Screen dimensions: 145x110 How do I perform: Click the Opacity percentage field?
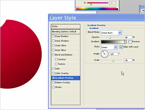pyautogui.click(x=128, y=37)
